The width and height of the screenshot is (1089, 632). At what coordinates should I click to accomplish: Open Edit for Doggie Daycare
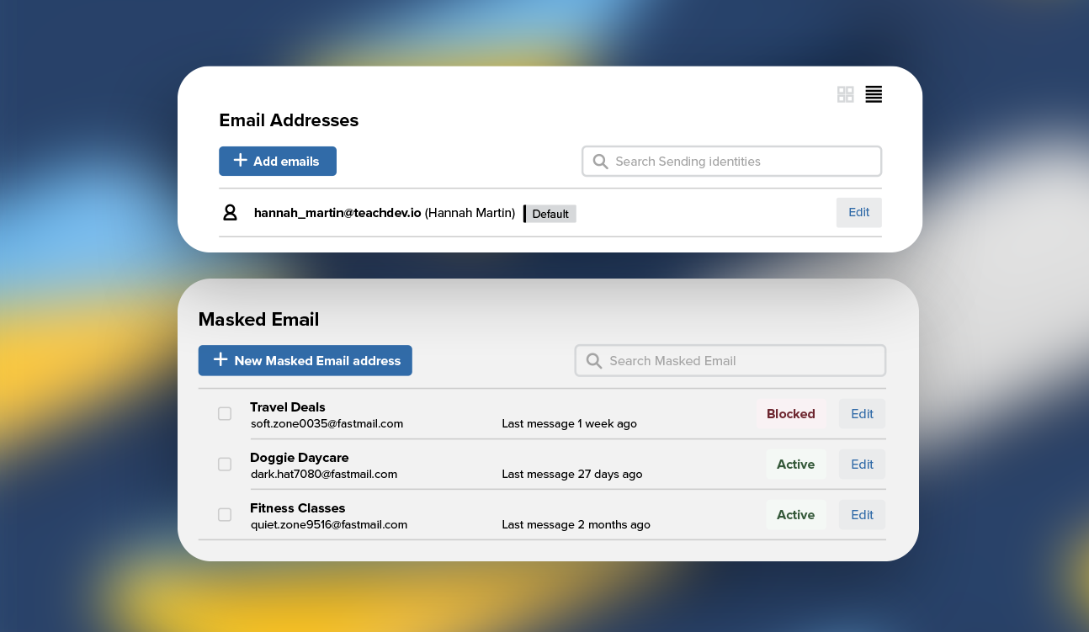pyautogui.click(x=862, y=465)
